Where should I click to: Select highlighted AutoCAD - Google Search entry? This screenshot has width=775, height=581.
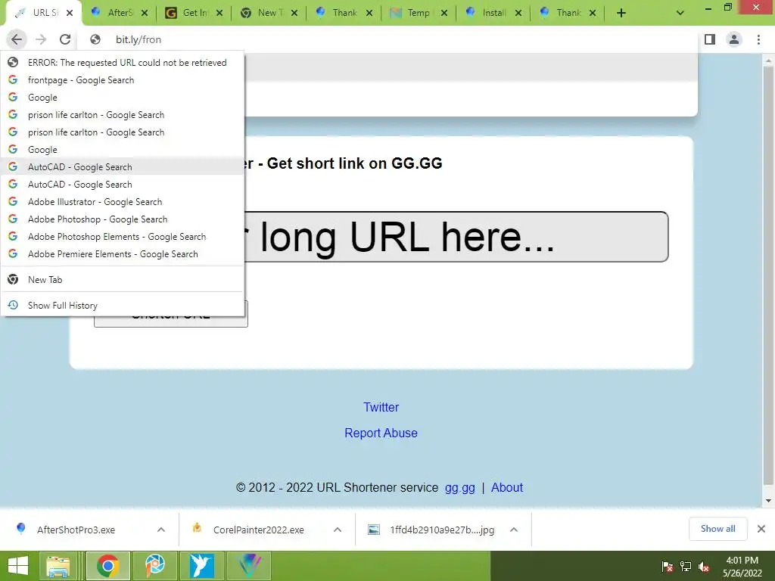pyautogui.click(x=123, y=167)
